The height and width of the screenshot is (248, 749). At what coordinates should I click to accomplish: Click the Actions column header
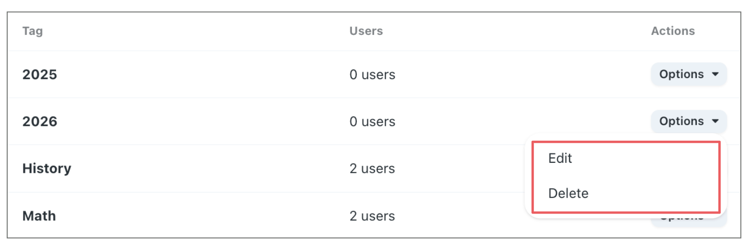[672, 31]
